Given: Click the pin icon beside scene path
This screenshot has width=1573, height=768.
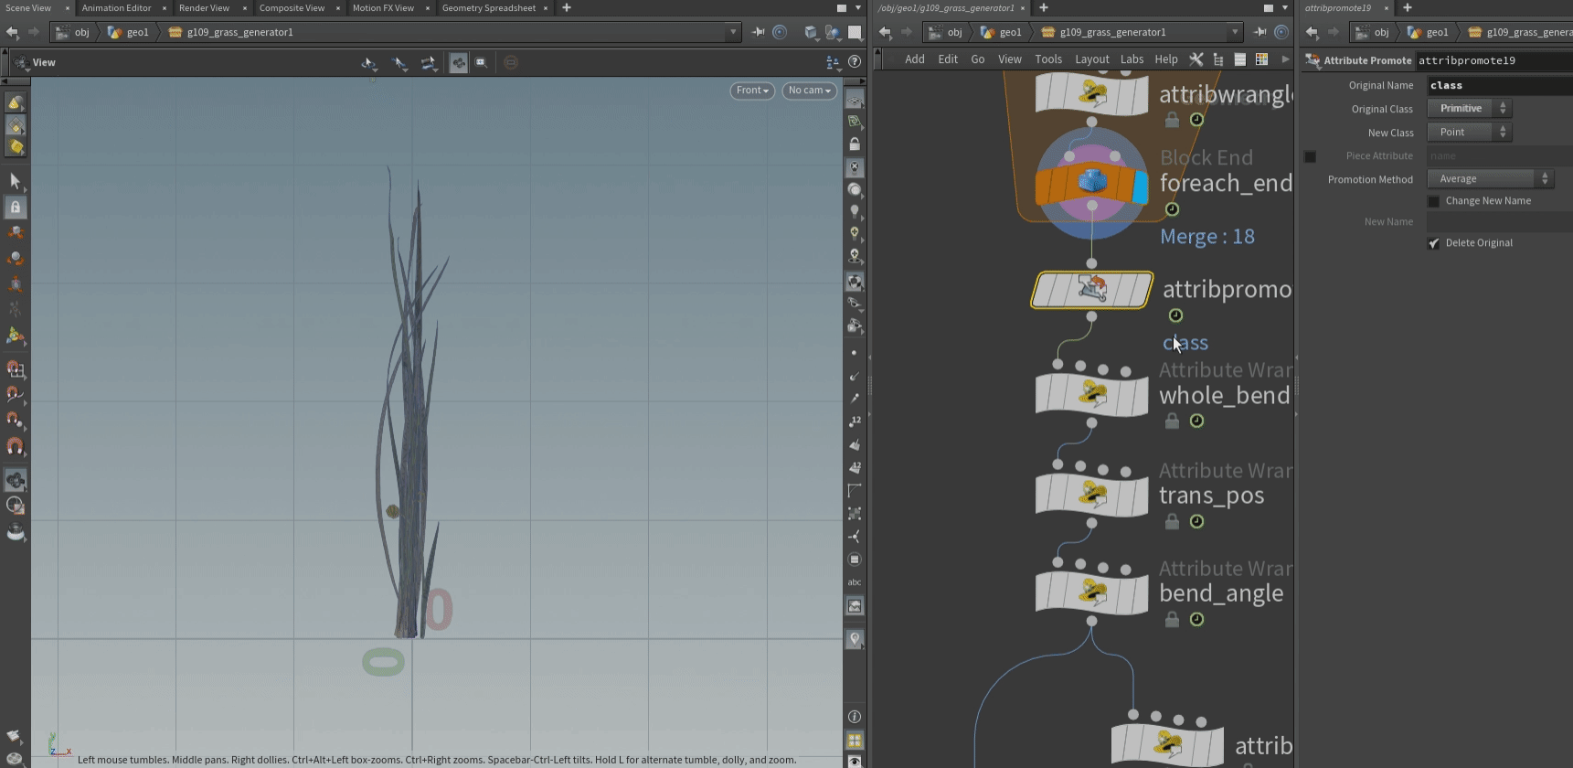Looking at the screenshot, I should 758,32.
